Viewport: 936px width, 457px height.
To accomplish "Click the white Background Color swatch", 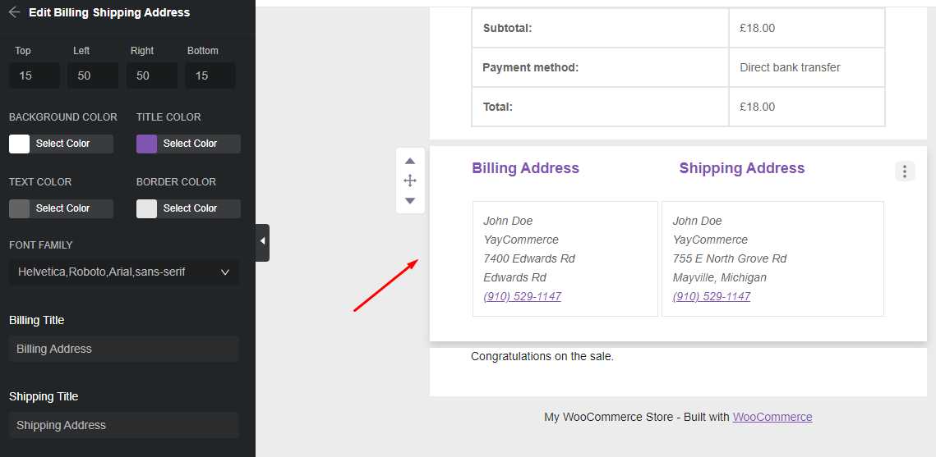I will coord(20,144).
